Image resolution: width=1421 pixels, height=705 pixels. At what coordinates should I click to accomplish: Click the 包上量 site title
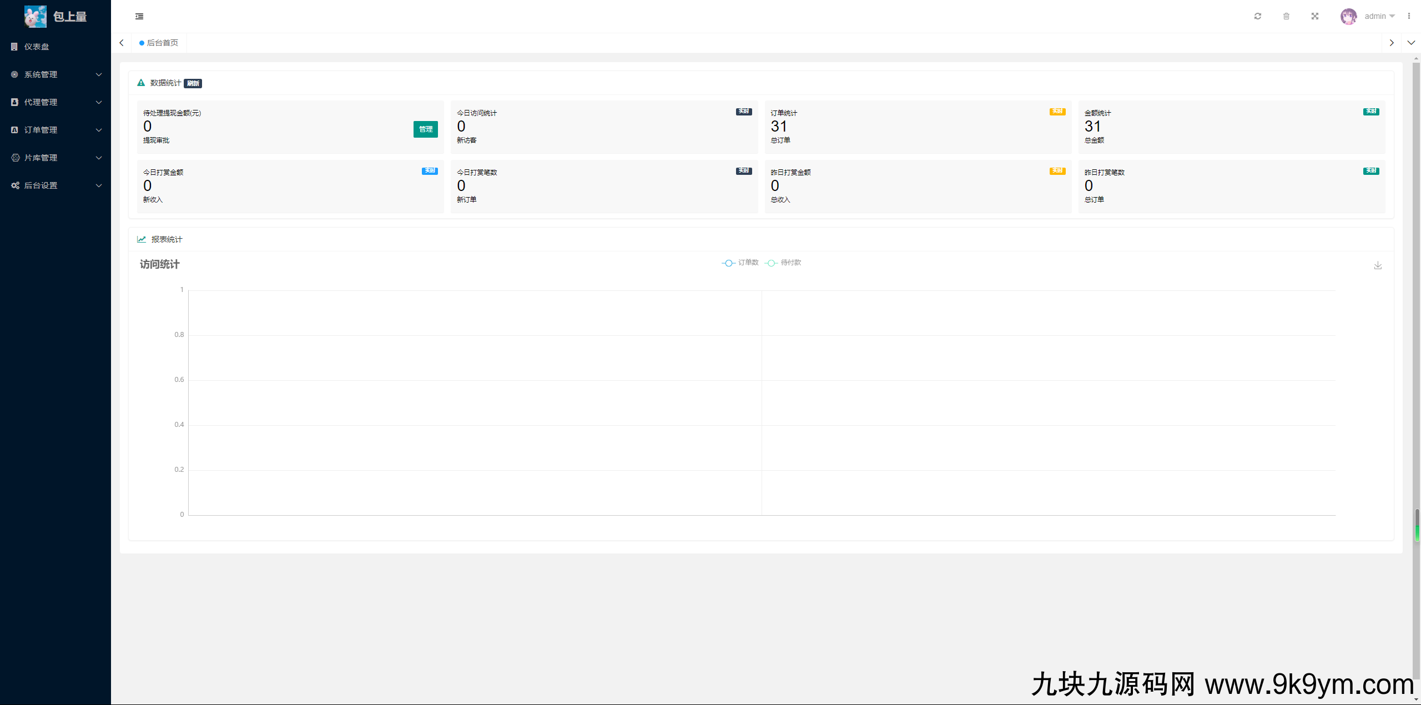click(70, 17)
